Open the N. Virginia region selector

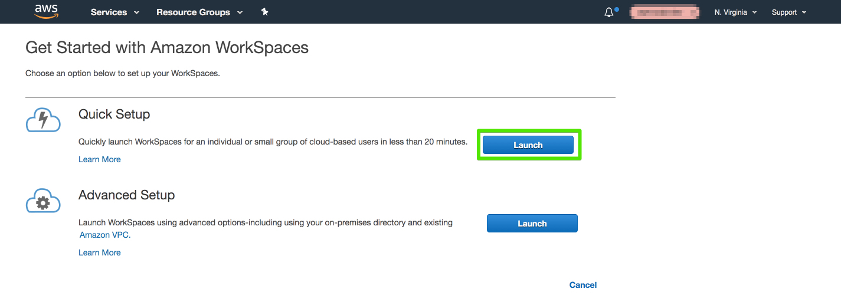tap(735, 12)
